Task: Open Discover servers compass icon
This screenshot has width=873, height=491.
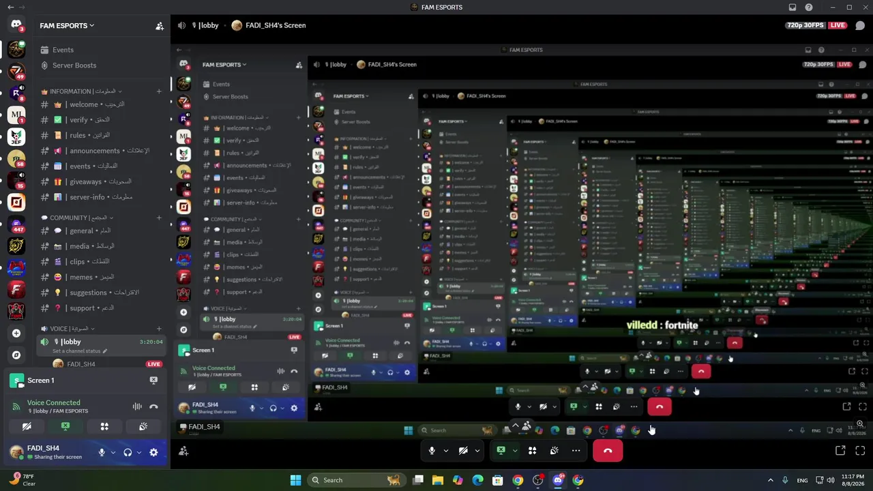Action: pyautogui.click(x=16, y=355)
